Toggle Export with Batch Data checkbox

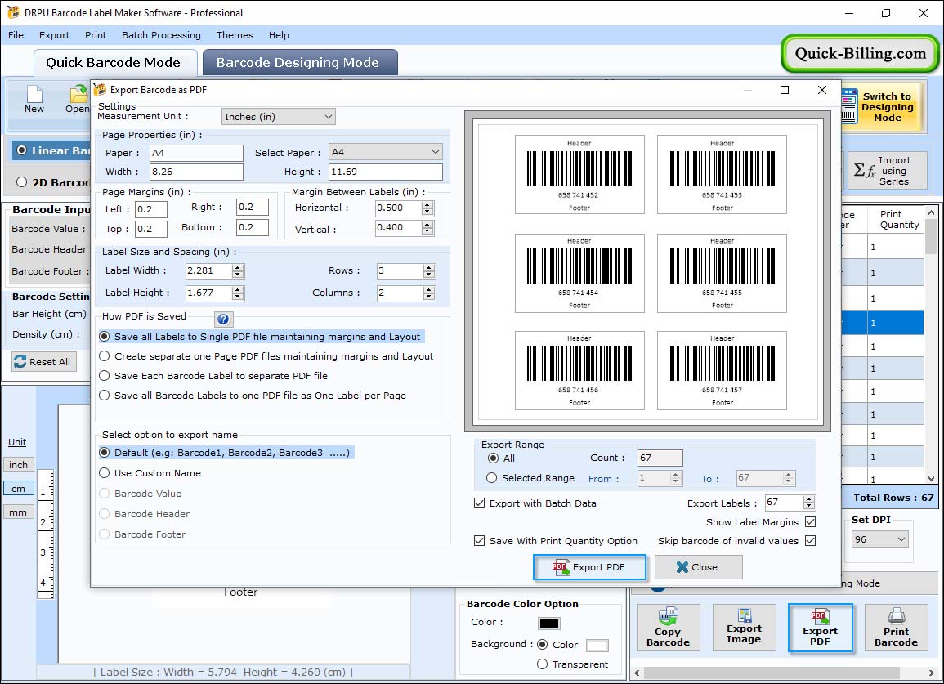479,503
